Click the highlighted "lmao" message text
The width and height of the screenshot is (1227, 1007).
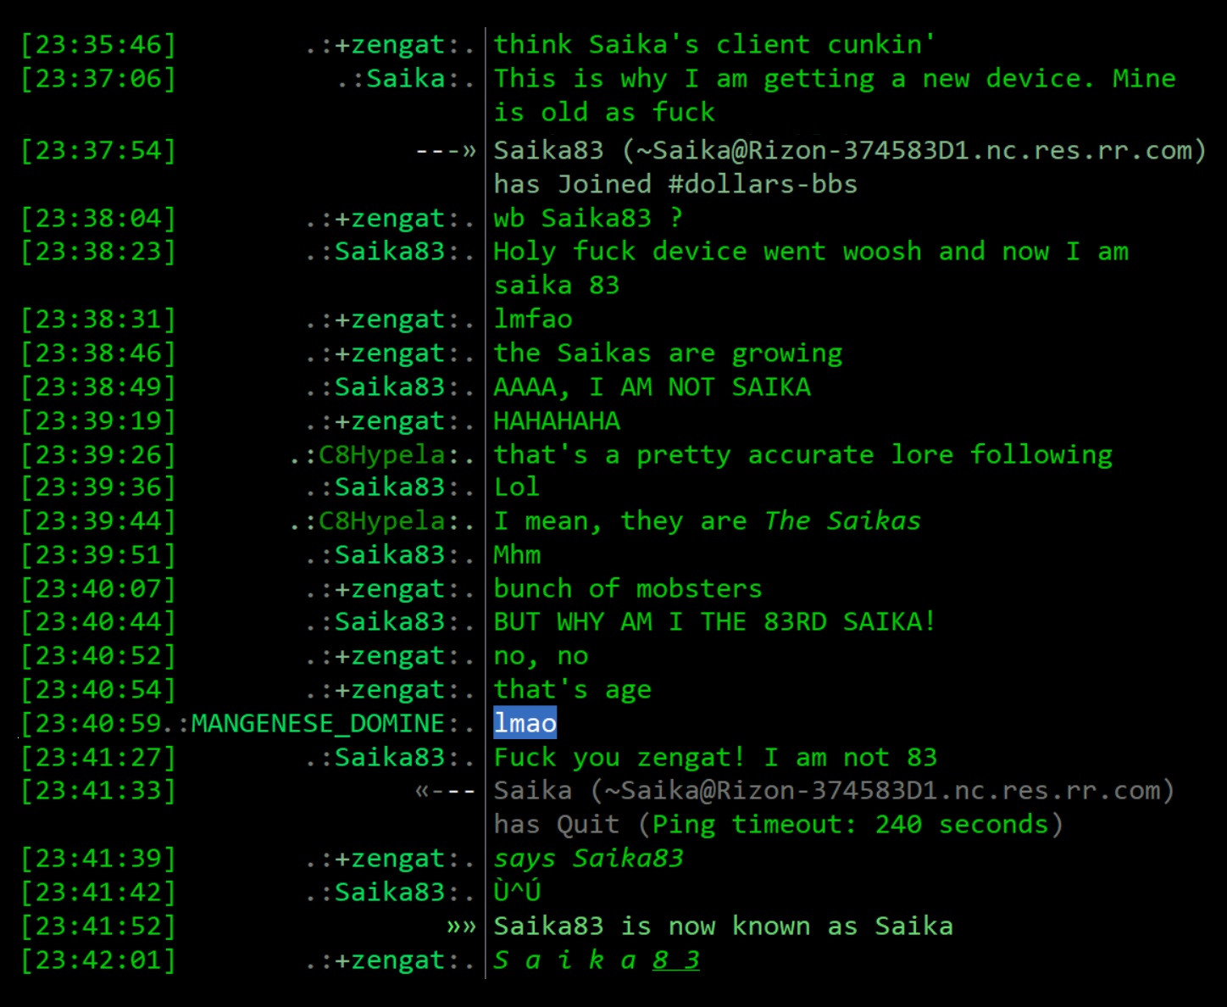(x=525, y=723)
